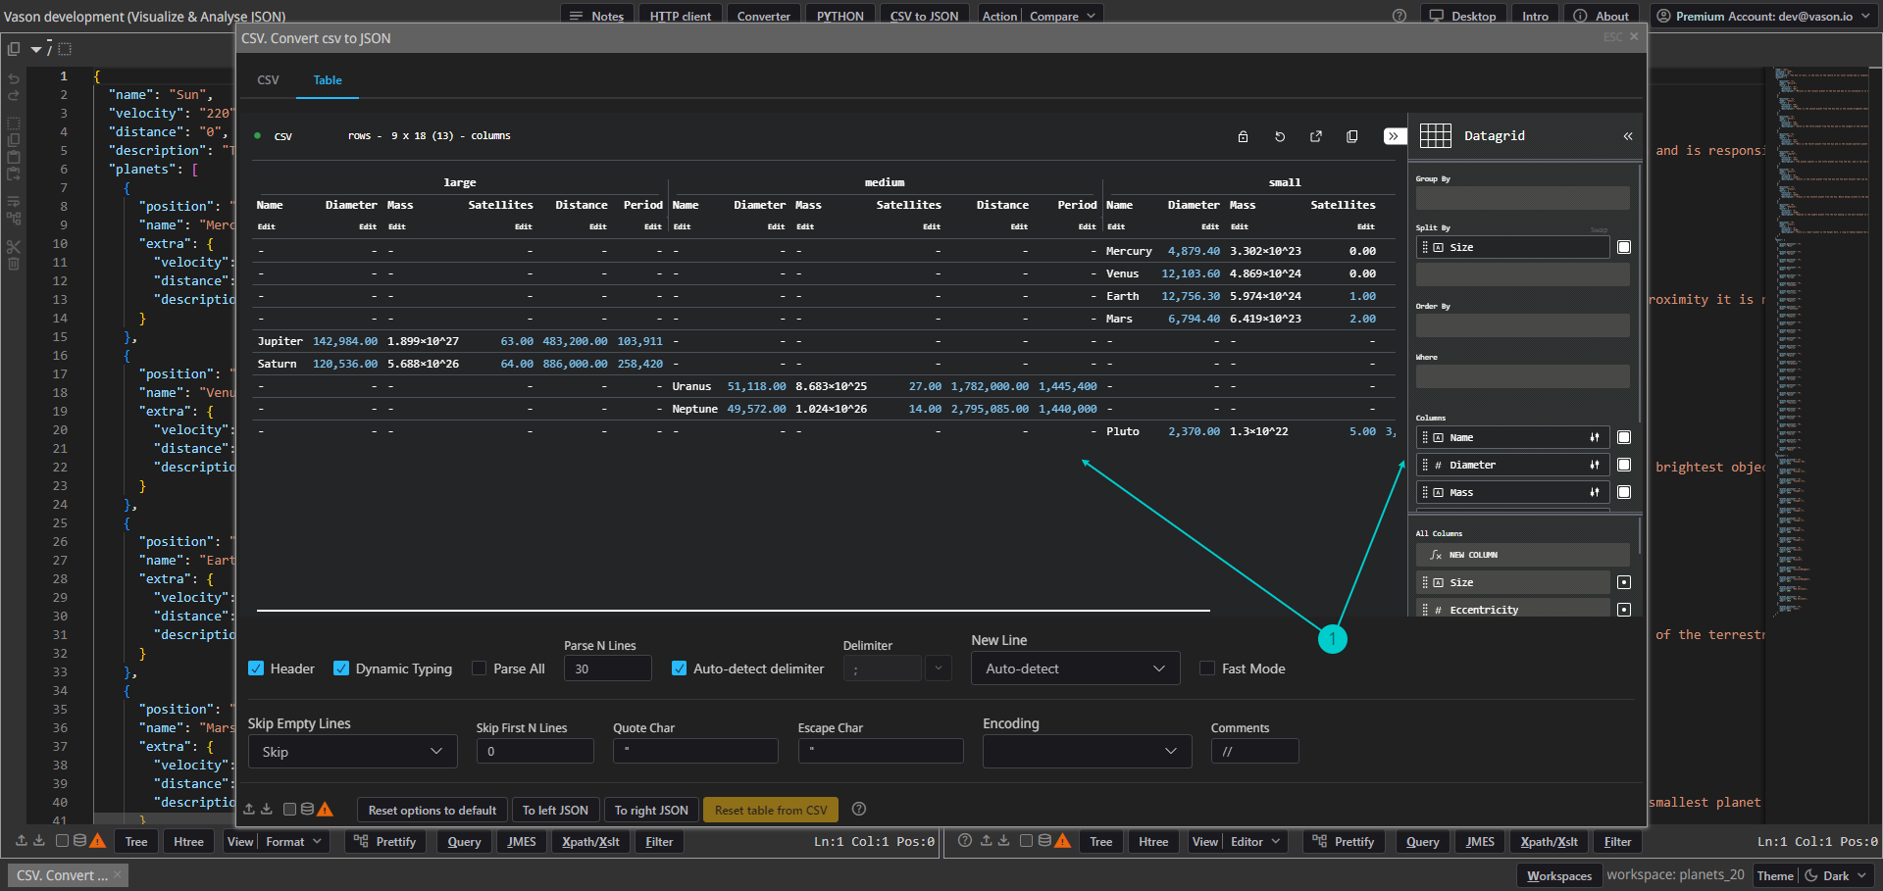
Task: Enable Eccentricity in All Columns list
Action: point(1624,610)
